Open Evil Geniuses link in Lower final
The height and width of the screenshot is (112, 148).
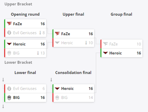pos(25,89)
